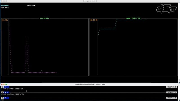Click the '302.39 MB' memory axis max label
Image resolution: width=180 pixels, height=101 pixels.
93,20
